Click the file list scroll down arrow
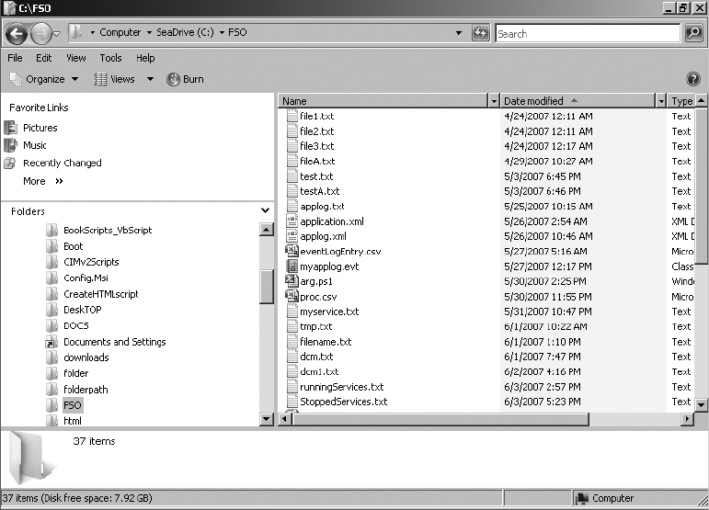709x510 pixels. click(x=701, y=404)
